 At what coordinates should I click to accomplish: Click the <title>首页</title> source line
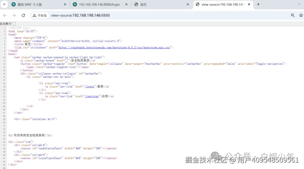[28, 44]
